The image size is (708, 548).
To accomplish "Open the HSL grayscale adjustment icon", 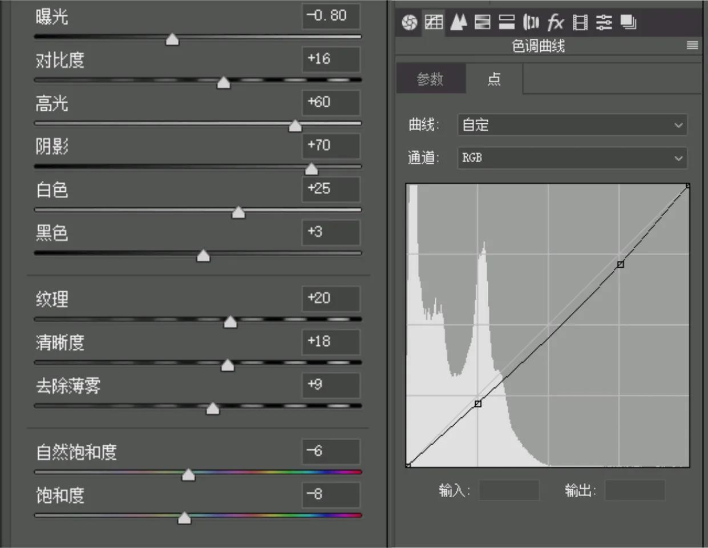I will pos(482,23).
